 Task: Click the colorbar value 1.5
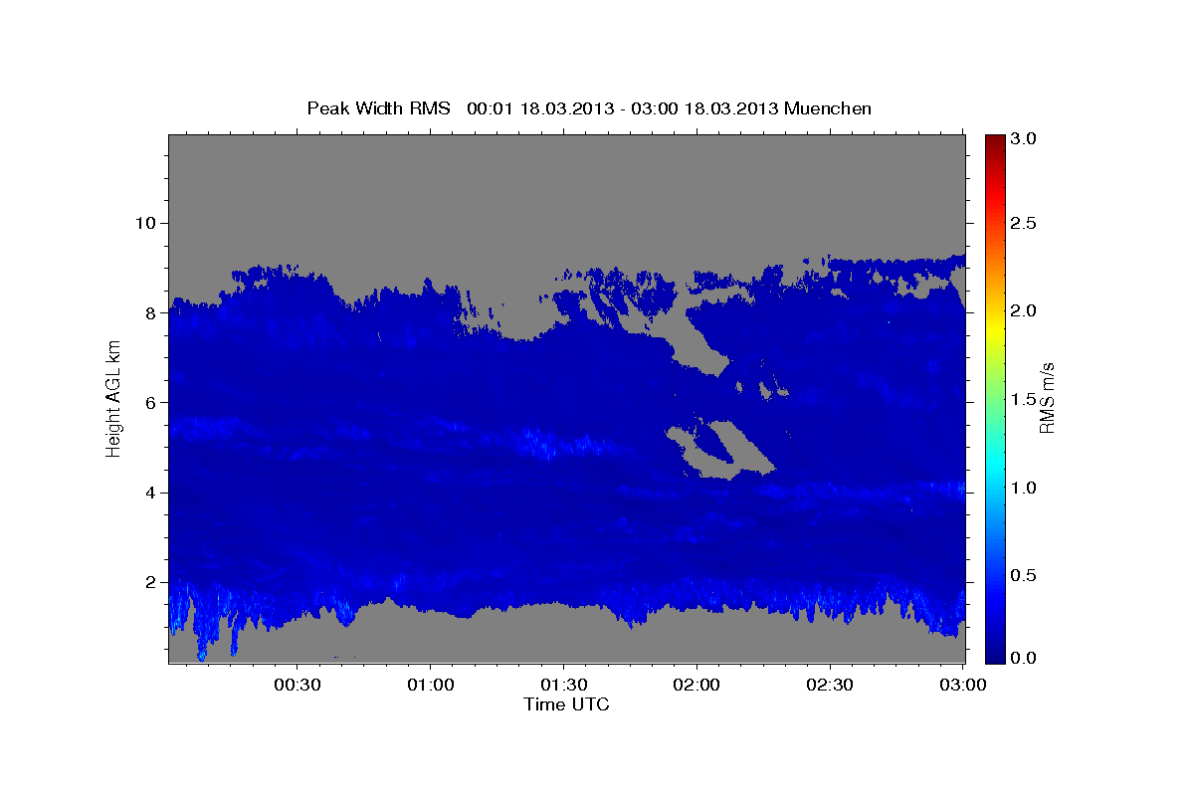pyautogui.click(x=1024, y=399)
